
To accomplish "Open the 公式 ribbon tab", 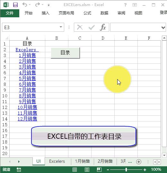I will [x=87, y=13].
